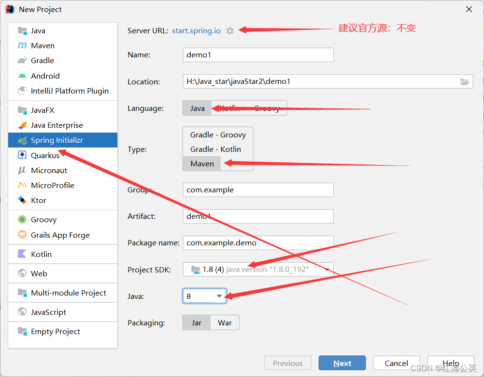The width and height of the screenshot is (484, 377).
Task: Click the Gradle elephant icon
Action: coord(22,60)
